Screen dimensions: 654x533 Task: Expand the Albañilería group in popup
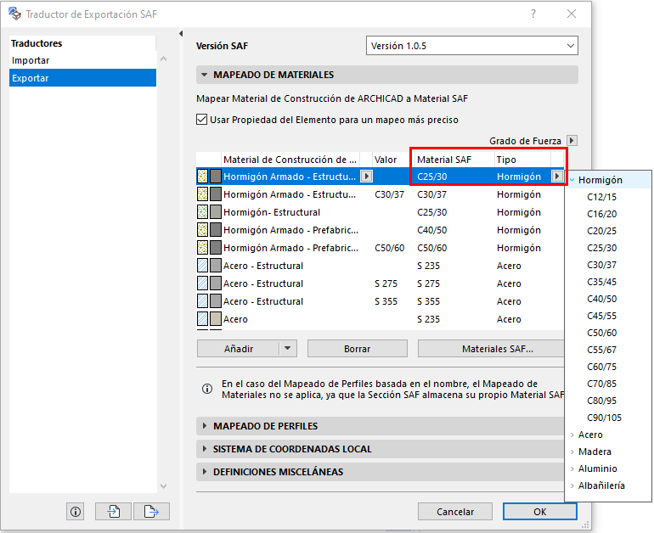click(572, 486)
